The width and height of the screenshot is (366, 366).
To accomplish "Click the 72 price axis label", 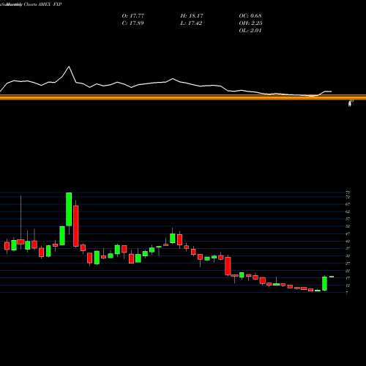I will tap(348, 197).
